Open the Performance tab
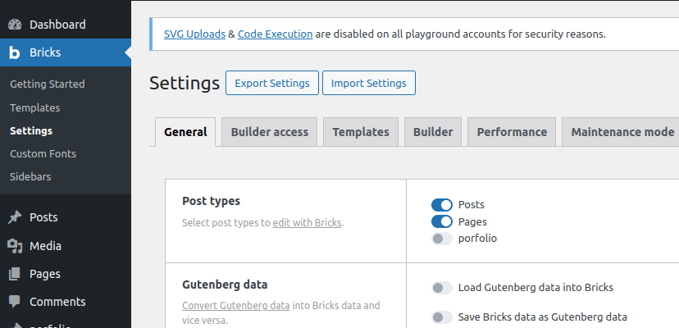The height and width of the screenshot is (328, 679). tap(512, 132)
